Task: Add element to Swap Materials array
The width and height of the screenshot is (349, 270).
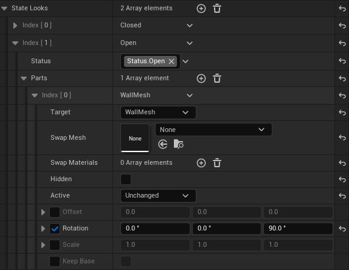Action: [x=201, y=163]
